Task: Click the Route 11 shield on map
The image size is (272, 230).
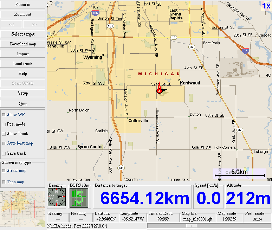Action: click(174, 37)
